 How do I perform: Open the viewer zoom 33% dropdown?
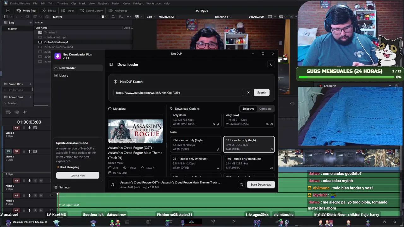(x=151, y=17)
